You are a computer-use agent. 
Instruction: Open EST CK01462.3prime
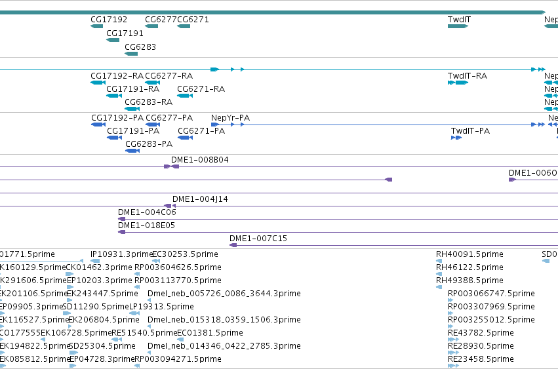(99, 267)
